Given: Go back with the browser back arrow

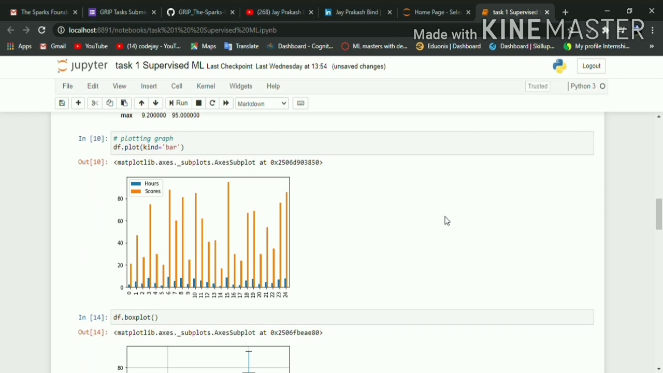Looking at the screenshot, I should (11, 30).
